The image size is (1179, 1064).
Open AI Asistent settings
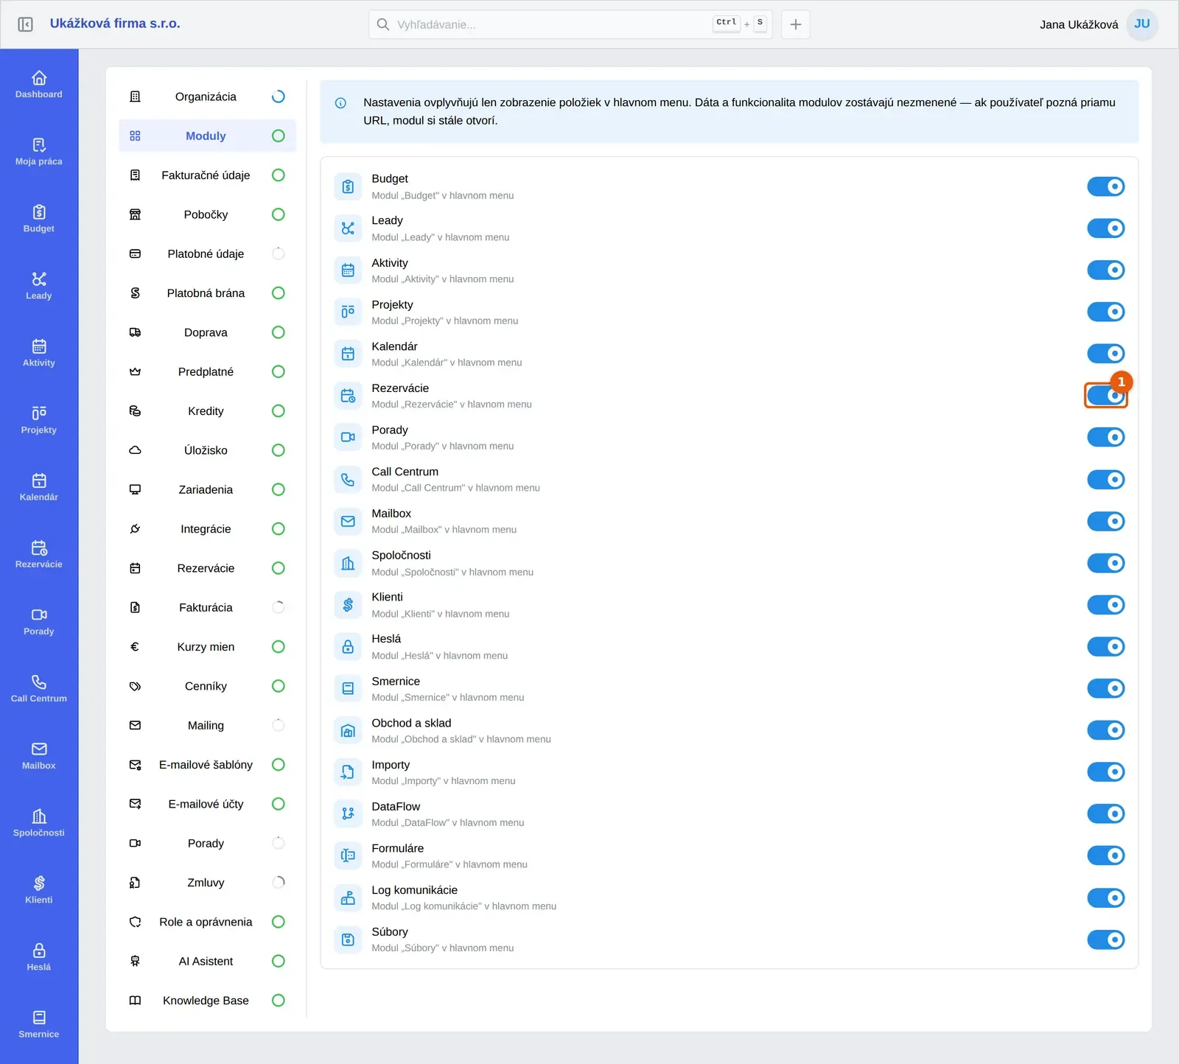coord(207,961)
